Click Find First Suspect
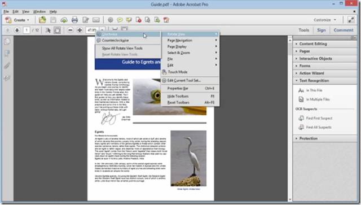The width and height of the screenshot is (361, 205). (x=315, y=118)
